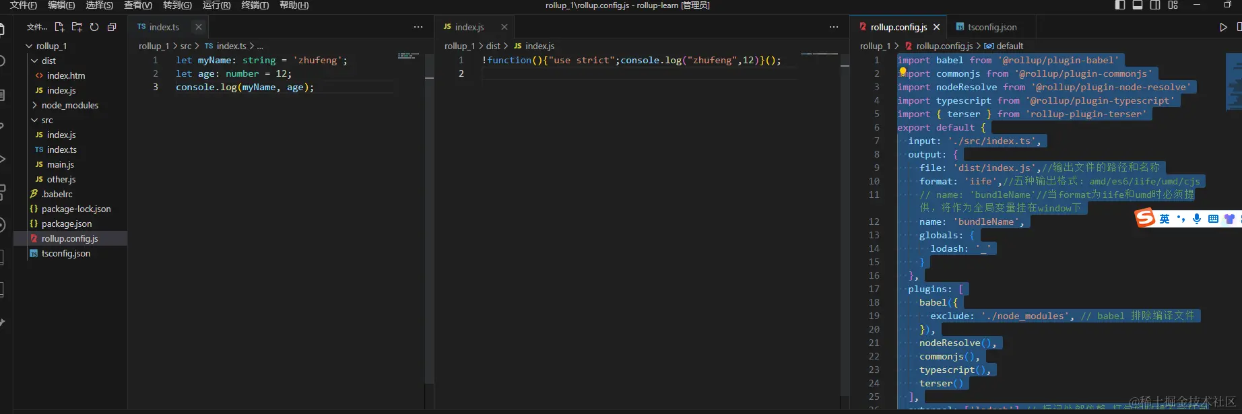Image resolution: width=1242 pixels, height=414 pixels.
Task: Open the .babelrc file
Action: (x=57, y=194)
